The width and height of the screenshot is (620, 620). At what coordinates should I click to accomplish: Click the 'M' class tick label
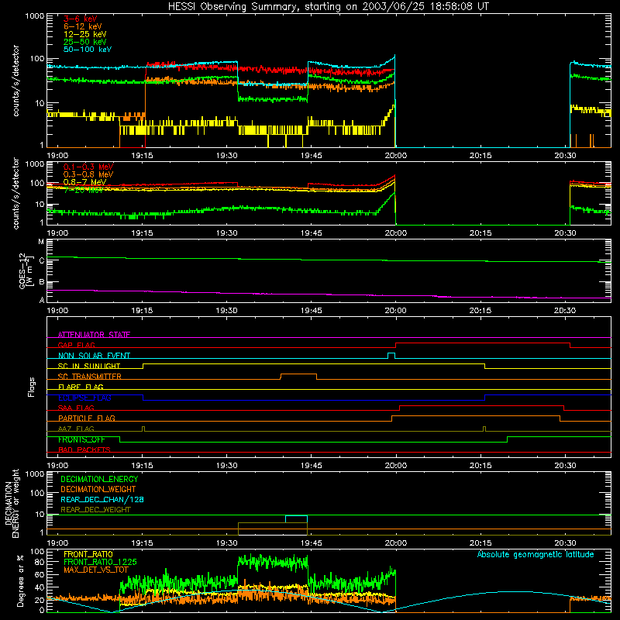(x=41, y=242)
